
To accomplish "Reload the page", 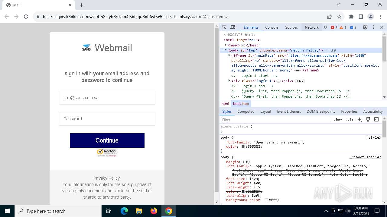I will [x=26, y=17].
